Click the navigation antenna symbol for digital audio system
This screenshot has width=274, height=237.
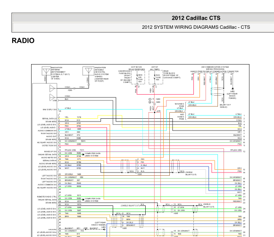click(x=88, y=71)
